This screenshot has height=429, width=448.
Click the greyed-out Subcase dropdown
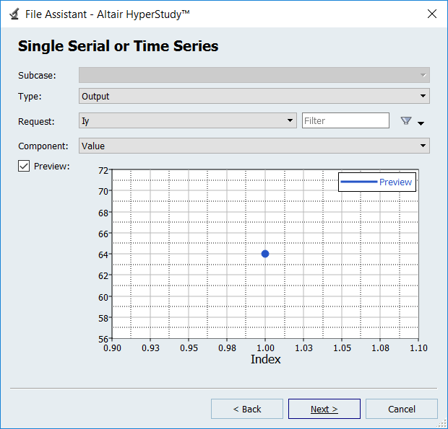(x=254, y=75)
